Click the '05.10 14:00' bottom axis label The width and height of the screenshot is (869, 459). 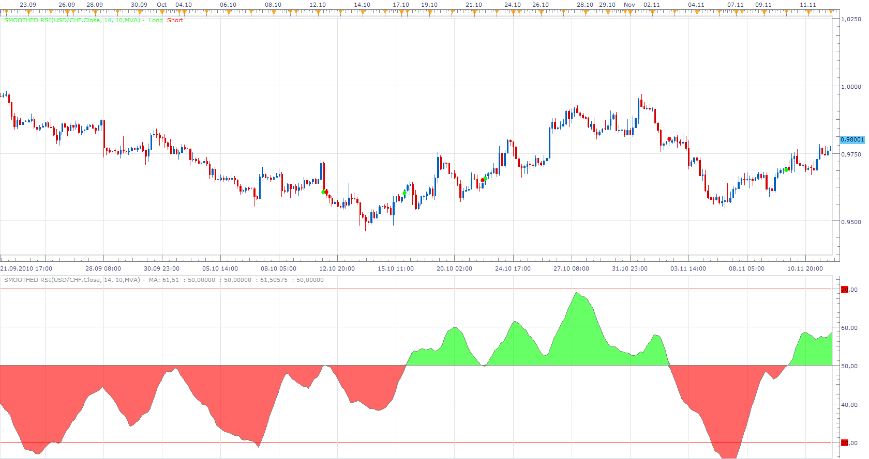point(220,268)
